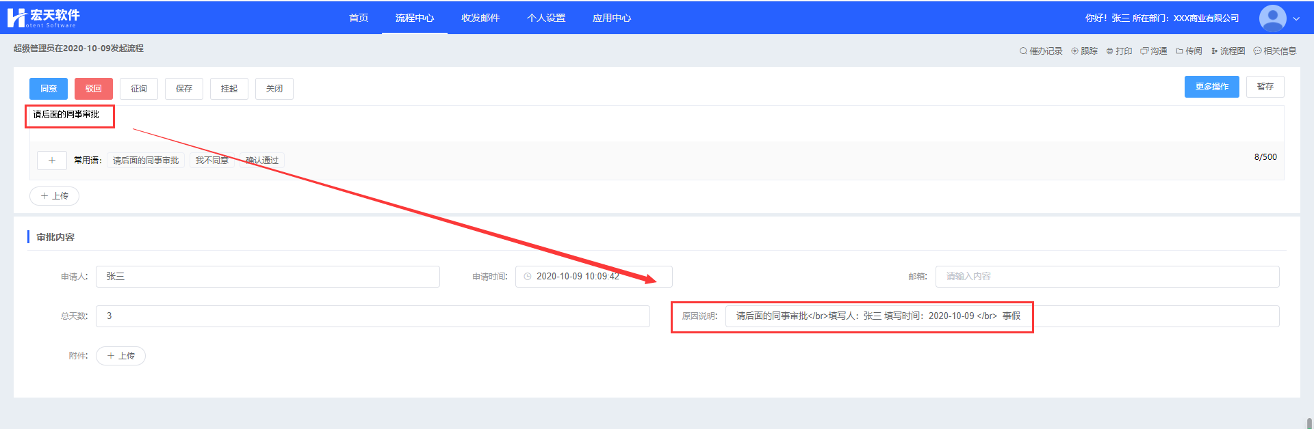Click the 相关信息 related info icon
This screenshot has width=1314, height=429.
point(1257,51)
